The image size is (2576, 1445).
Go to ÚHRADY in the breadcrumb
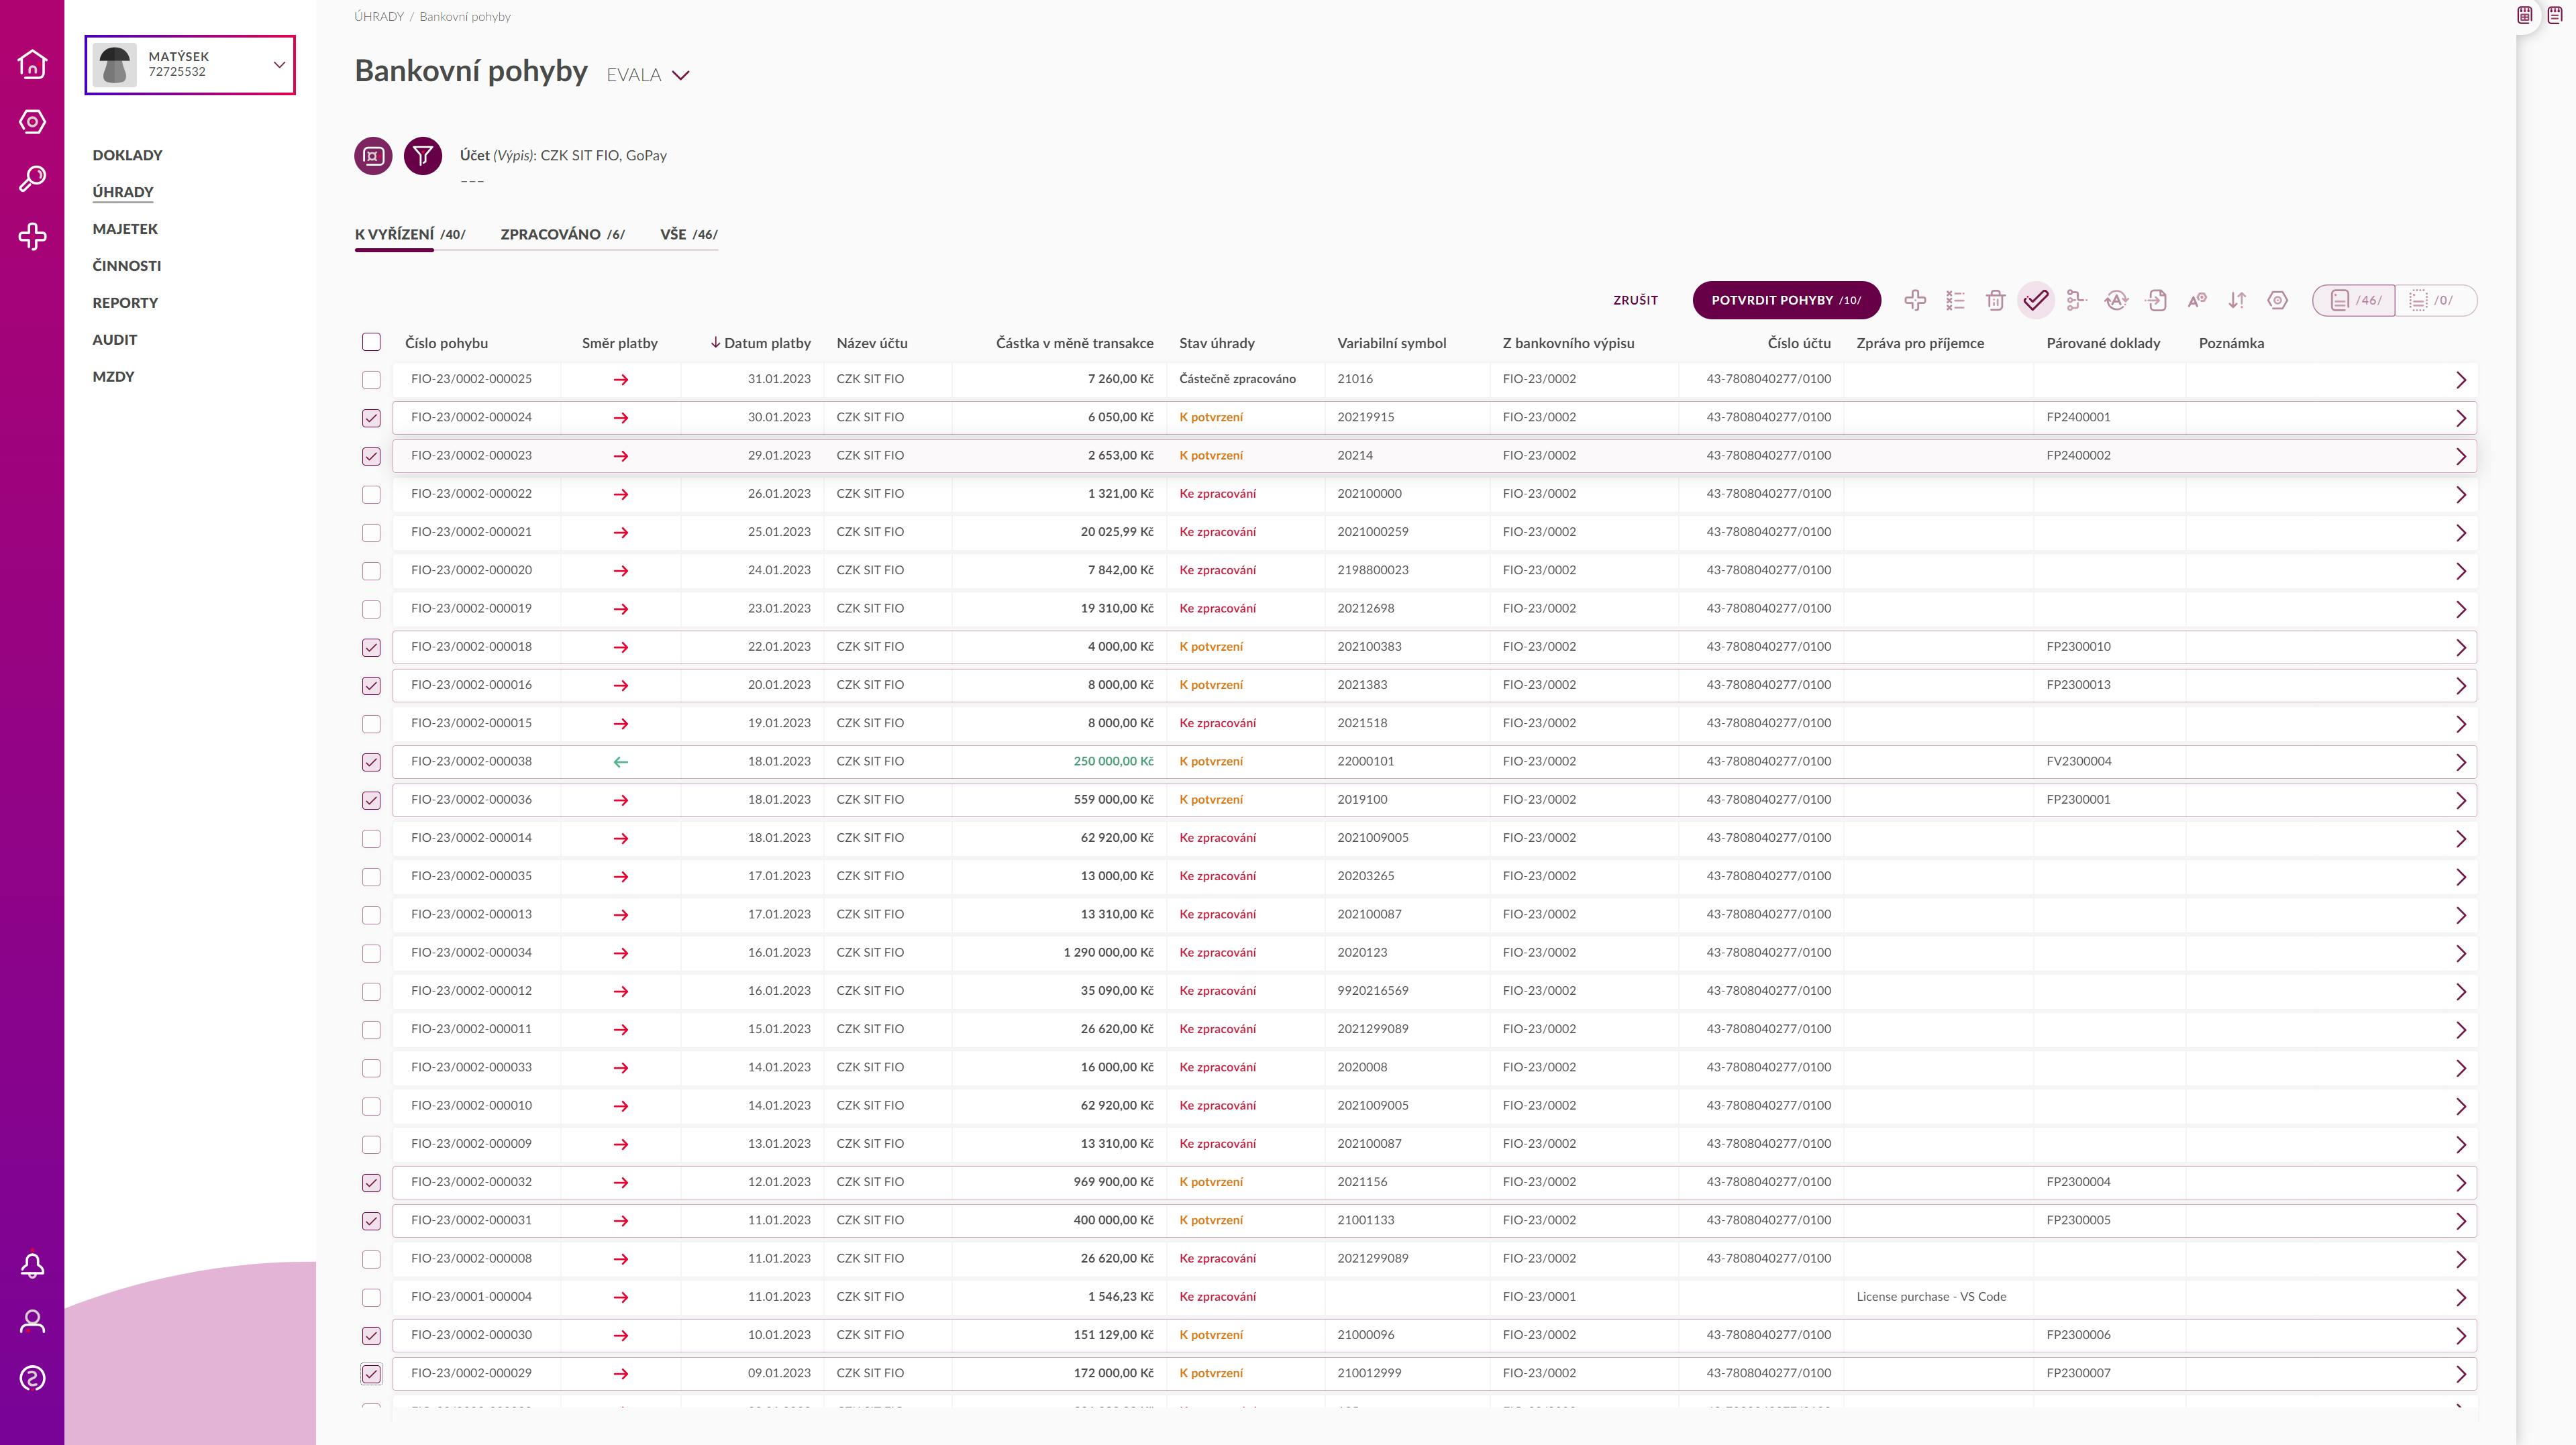click(x=379, y=16)
